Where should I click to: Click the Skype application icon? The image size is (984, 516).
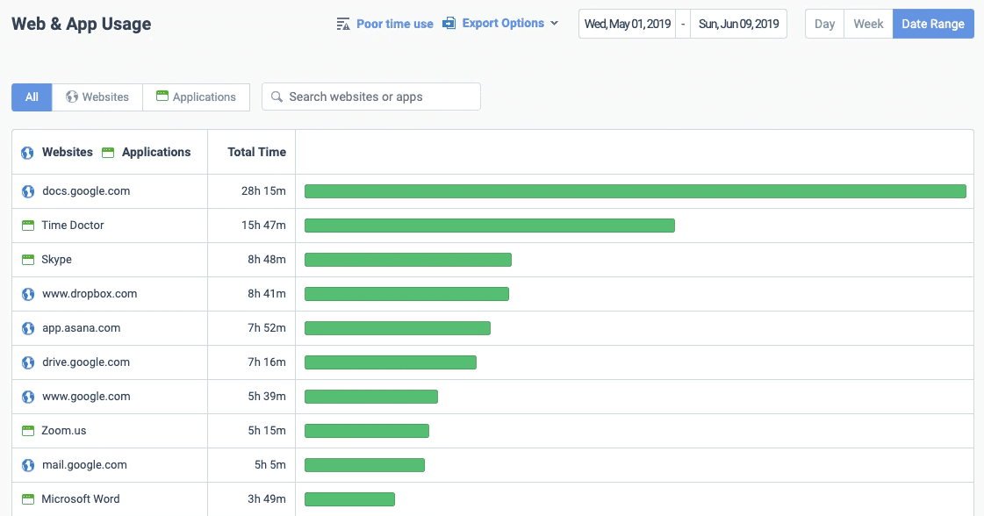(27, 259)
